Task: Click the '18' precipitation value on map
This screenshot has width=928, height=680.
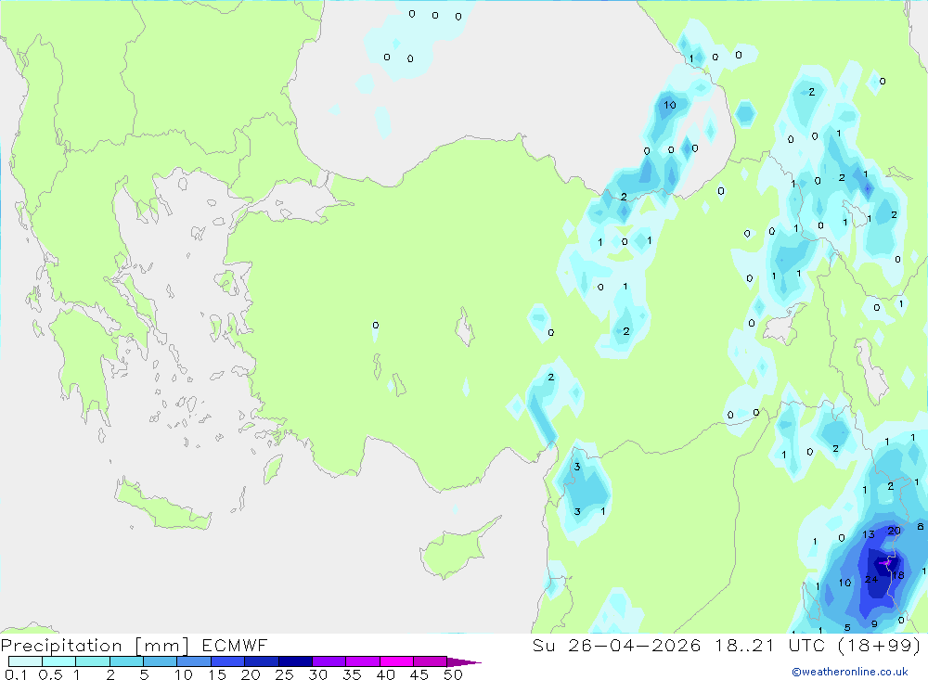Action: pos(897,575)
